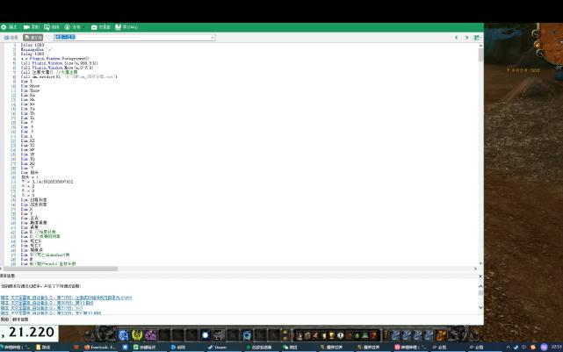
Task: Switch to the script info bottom tab
Action: (20, 320)
